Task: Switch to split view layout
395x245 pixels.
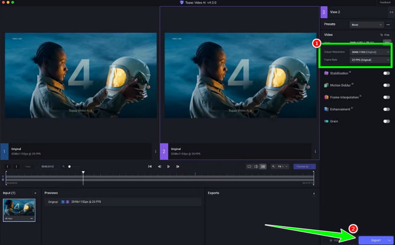Action: [256, 167]
